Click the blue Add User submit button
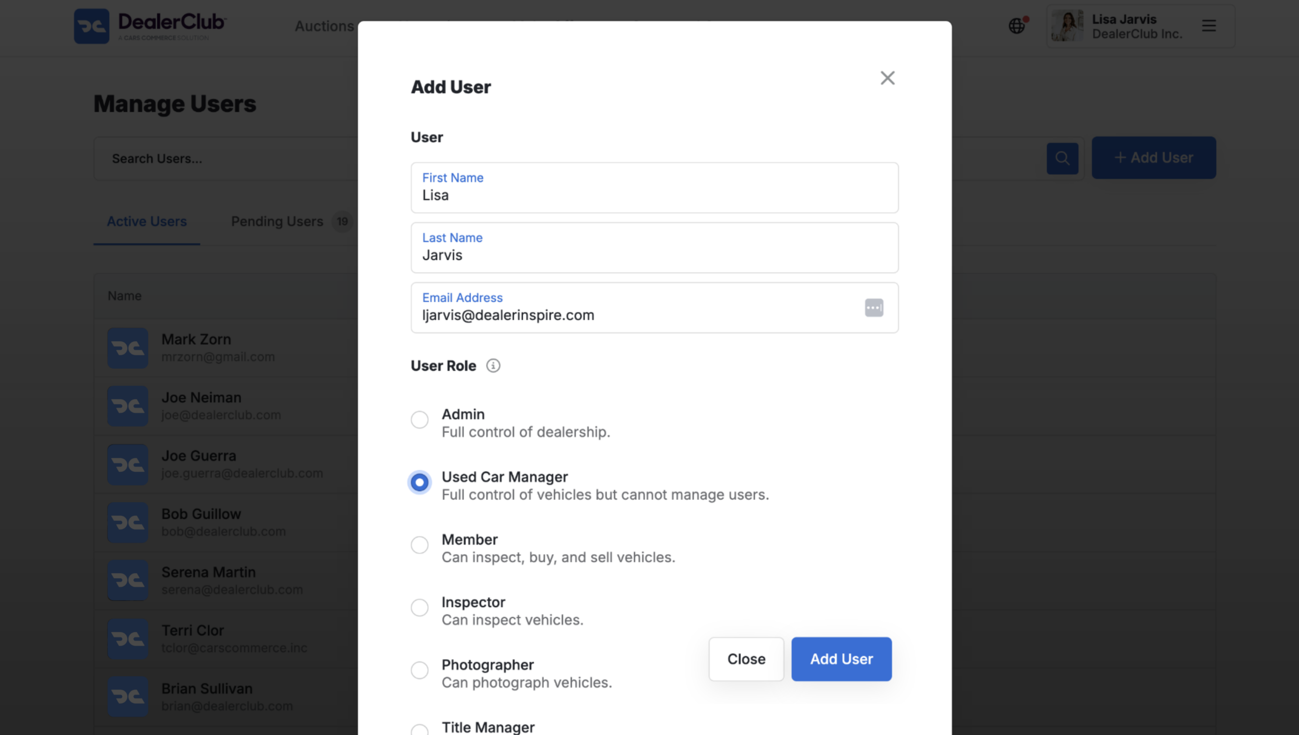This screenshot has height=735, width=1299. point(841,659)
